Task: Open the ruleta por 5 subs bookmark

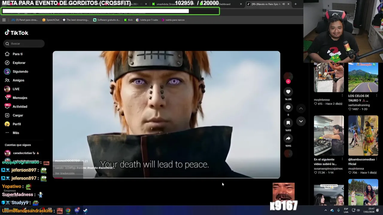Action: pyautogui.click(x=147, y=20)
